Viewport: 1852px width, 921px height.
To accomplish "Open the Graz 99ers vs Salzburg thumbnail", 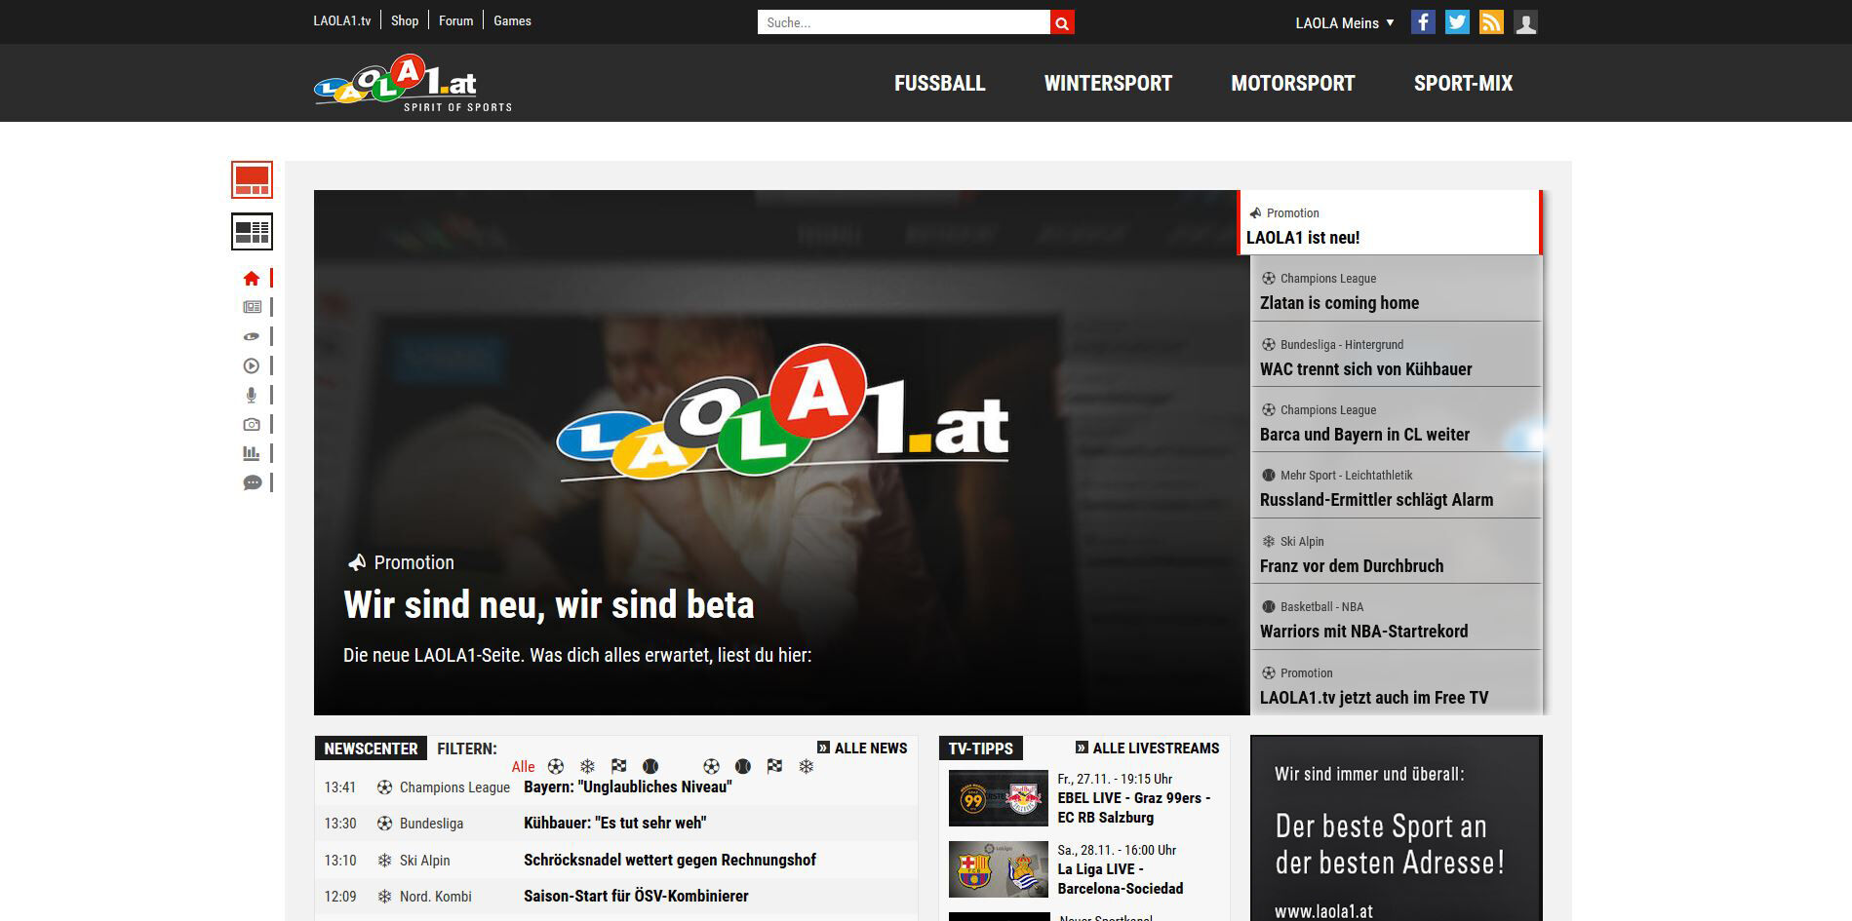I will point(999,798).
